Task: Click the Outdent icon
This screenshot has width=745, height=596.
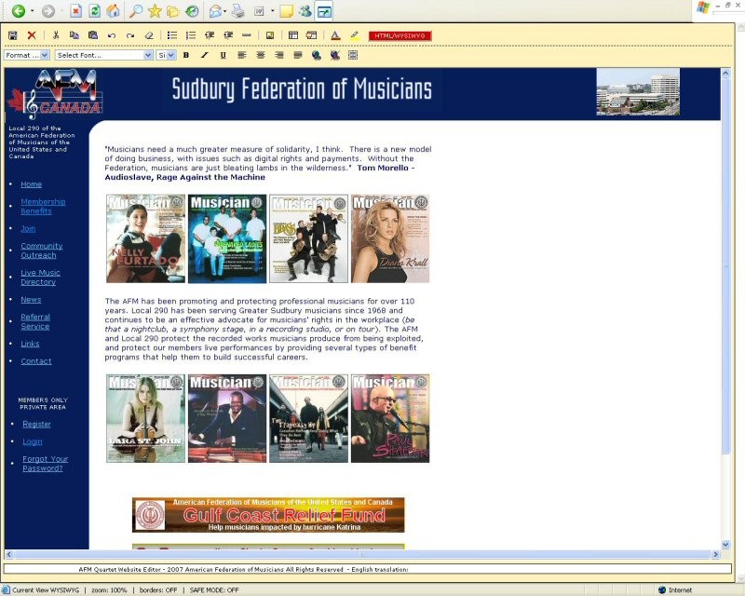Action: click(x=210, y=35)
